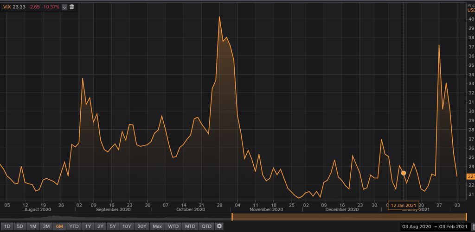Click the orange selected range bar in navigator
Screen dimensions: 475x232
click(x=349, y=217)
